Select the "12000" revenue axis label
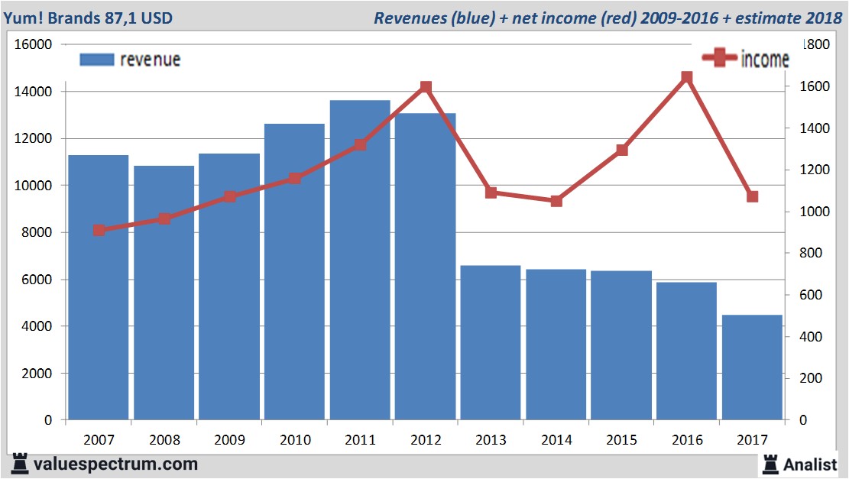 tap(33, 138)
